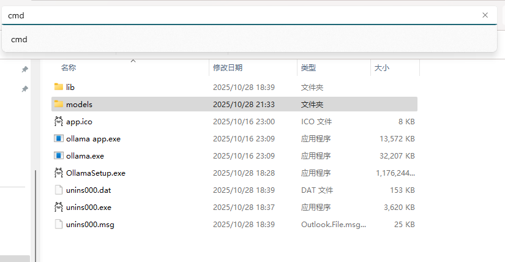The image size is (505, 262).
Task: Click the unins000.exe llama icon
Action: pyautogui.click(x=59, y=207)
